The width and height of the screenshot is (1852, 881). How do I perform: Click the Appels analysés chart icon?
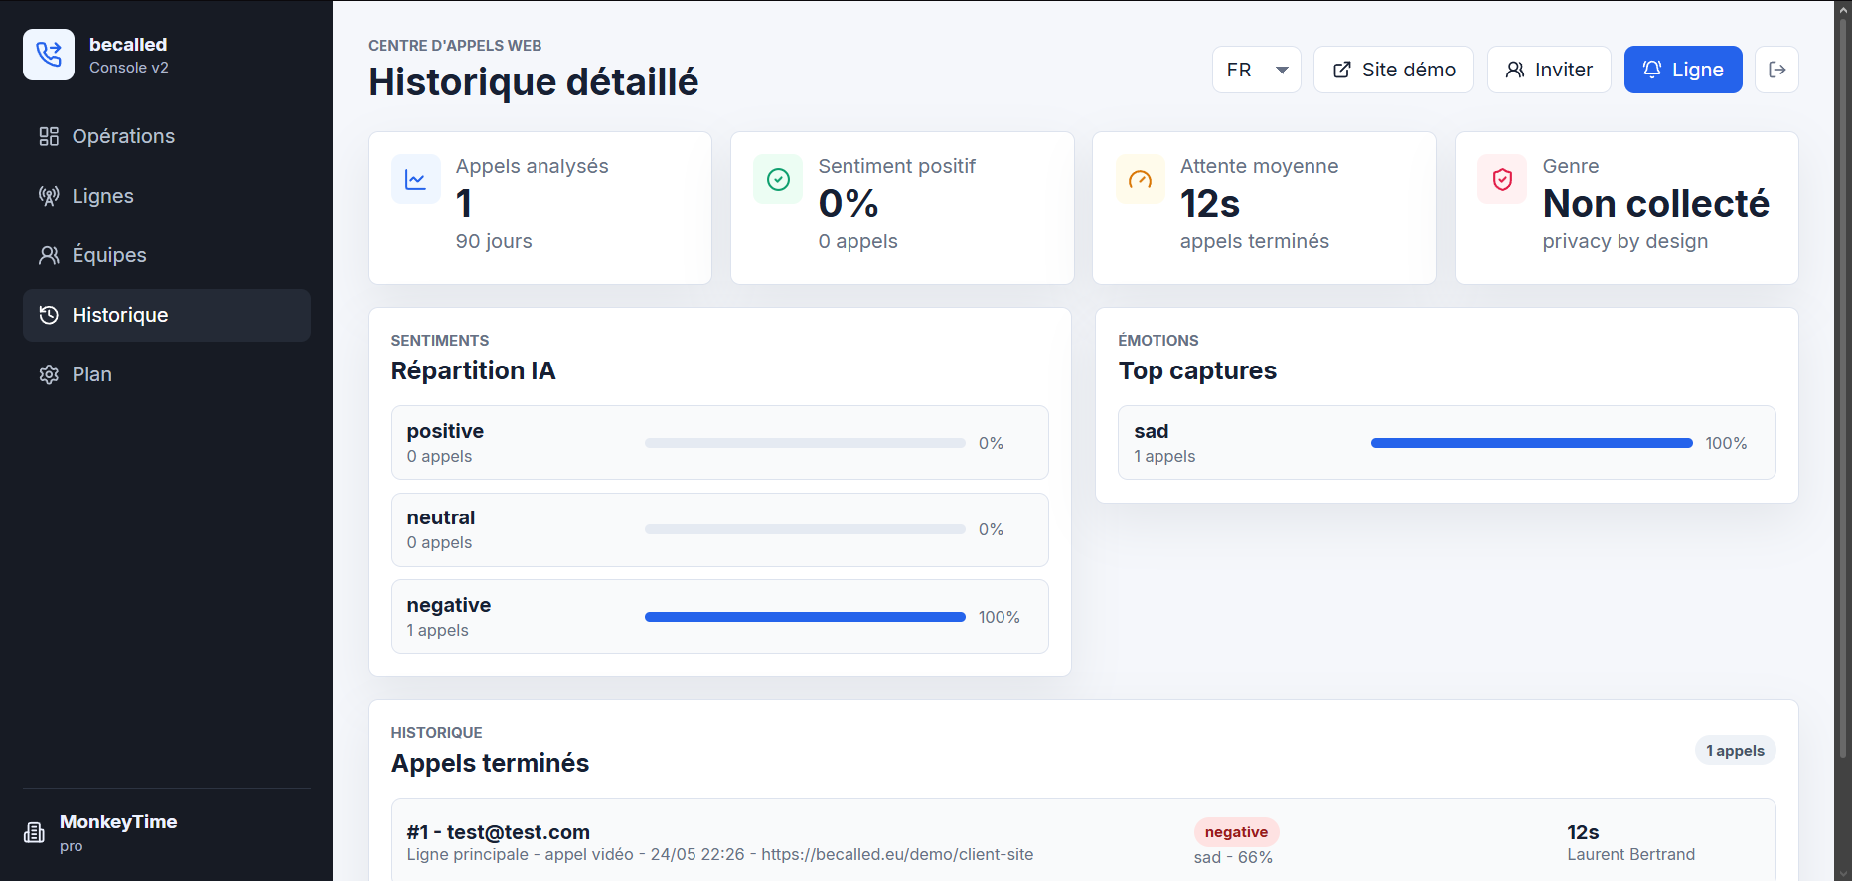(416, 179)
